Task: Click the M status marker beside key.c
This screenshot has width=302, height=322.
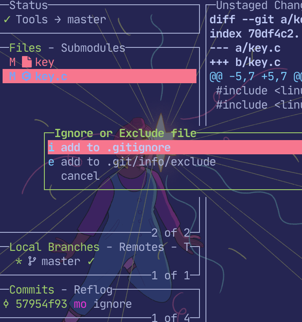Action: 12,76
